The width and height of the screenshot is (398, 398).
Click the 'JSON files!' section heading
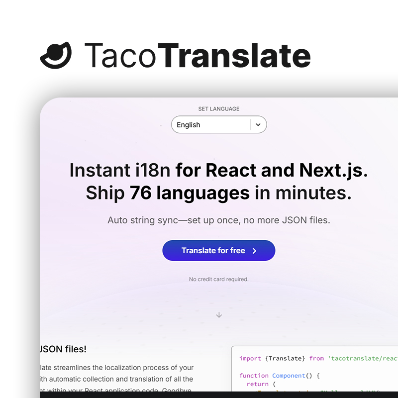point(63,349)
